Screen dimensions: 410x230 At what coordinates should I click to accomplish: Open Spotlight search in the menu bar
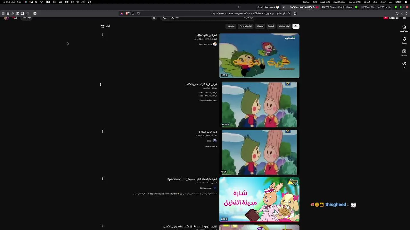[x=36, y=2]
